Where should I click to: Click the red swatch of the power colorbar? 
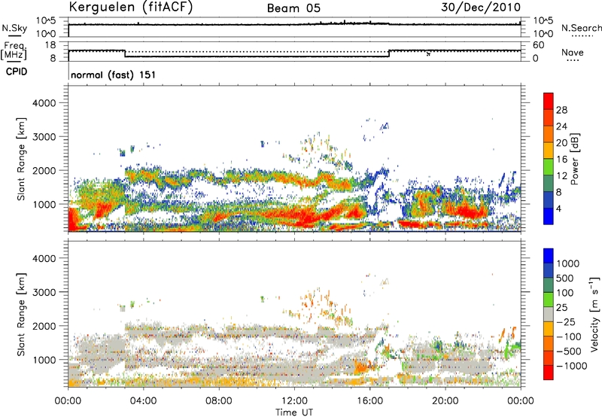tap(549, 101)
